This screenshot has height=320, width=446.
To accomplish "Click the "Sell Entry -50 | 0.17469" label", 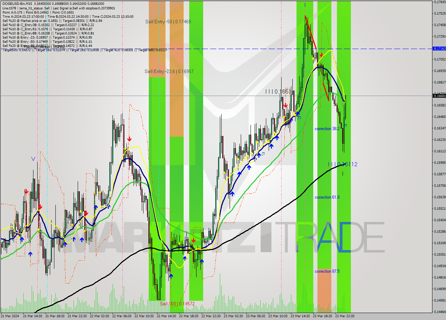I will click(168, 22).
